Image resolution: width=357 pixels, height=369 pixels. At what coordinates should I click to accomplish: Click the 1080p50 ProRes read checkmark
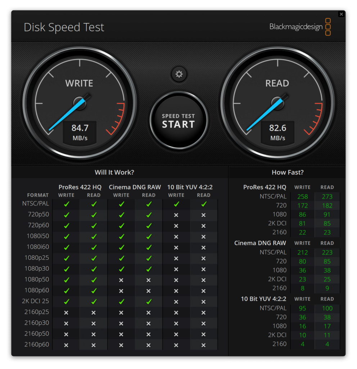[x=94, y=280]
